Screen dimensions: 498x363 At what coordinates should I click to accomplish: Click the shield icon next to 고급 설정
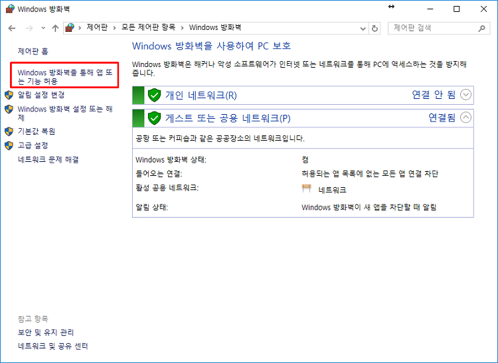click(9, 145)
